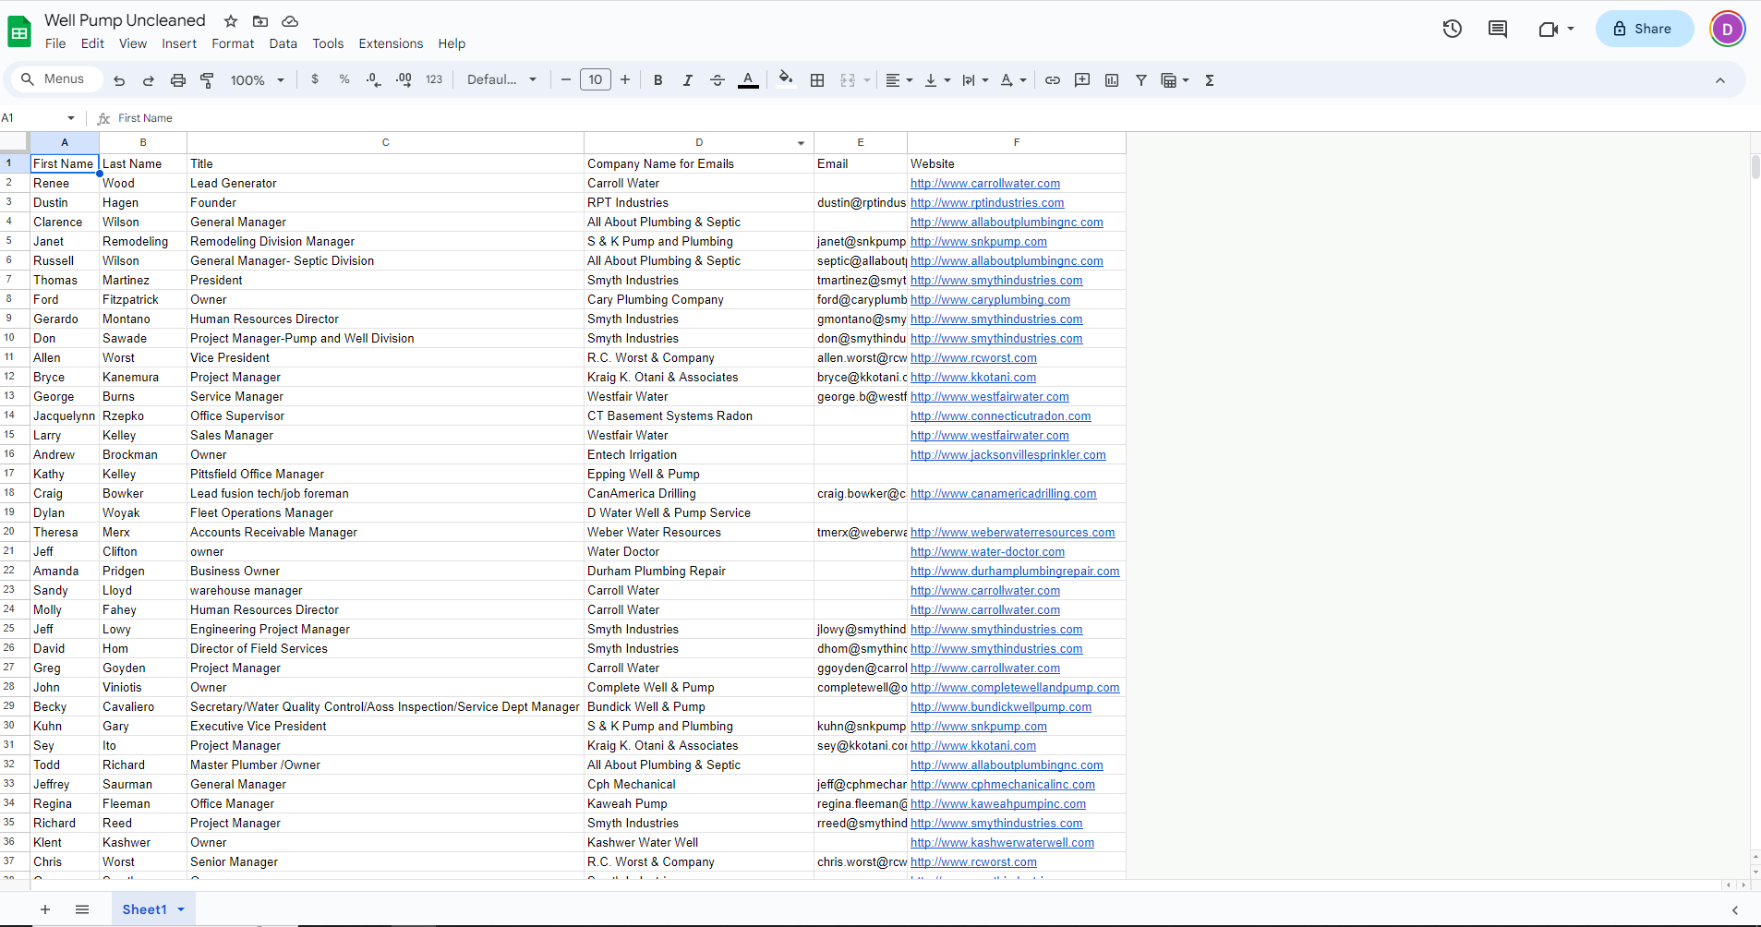This screenshot has height=927, width=1761.
Task: Toggle italic formatting
Action: (688, 80)
